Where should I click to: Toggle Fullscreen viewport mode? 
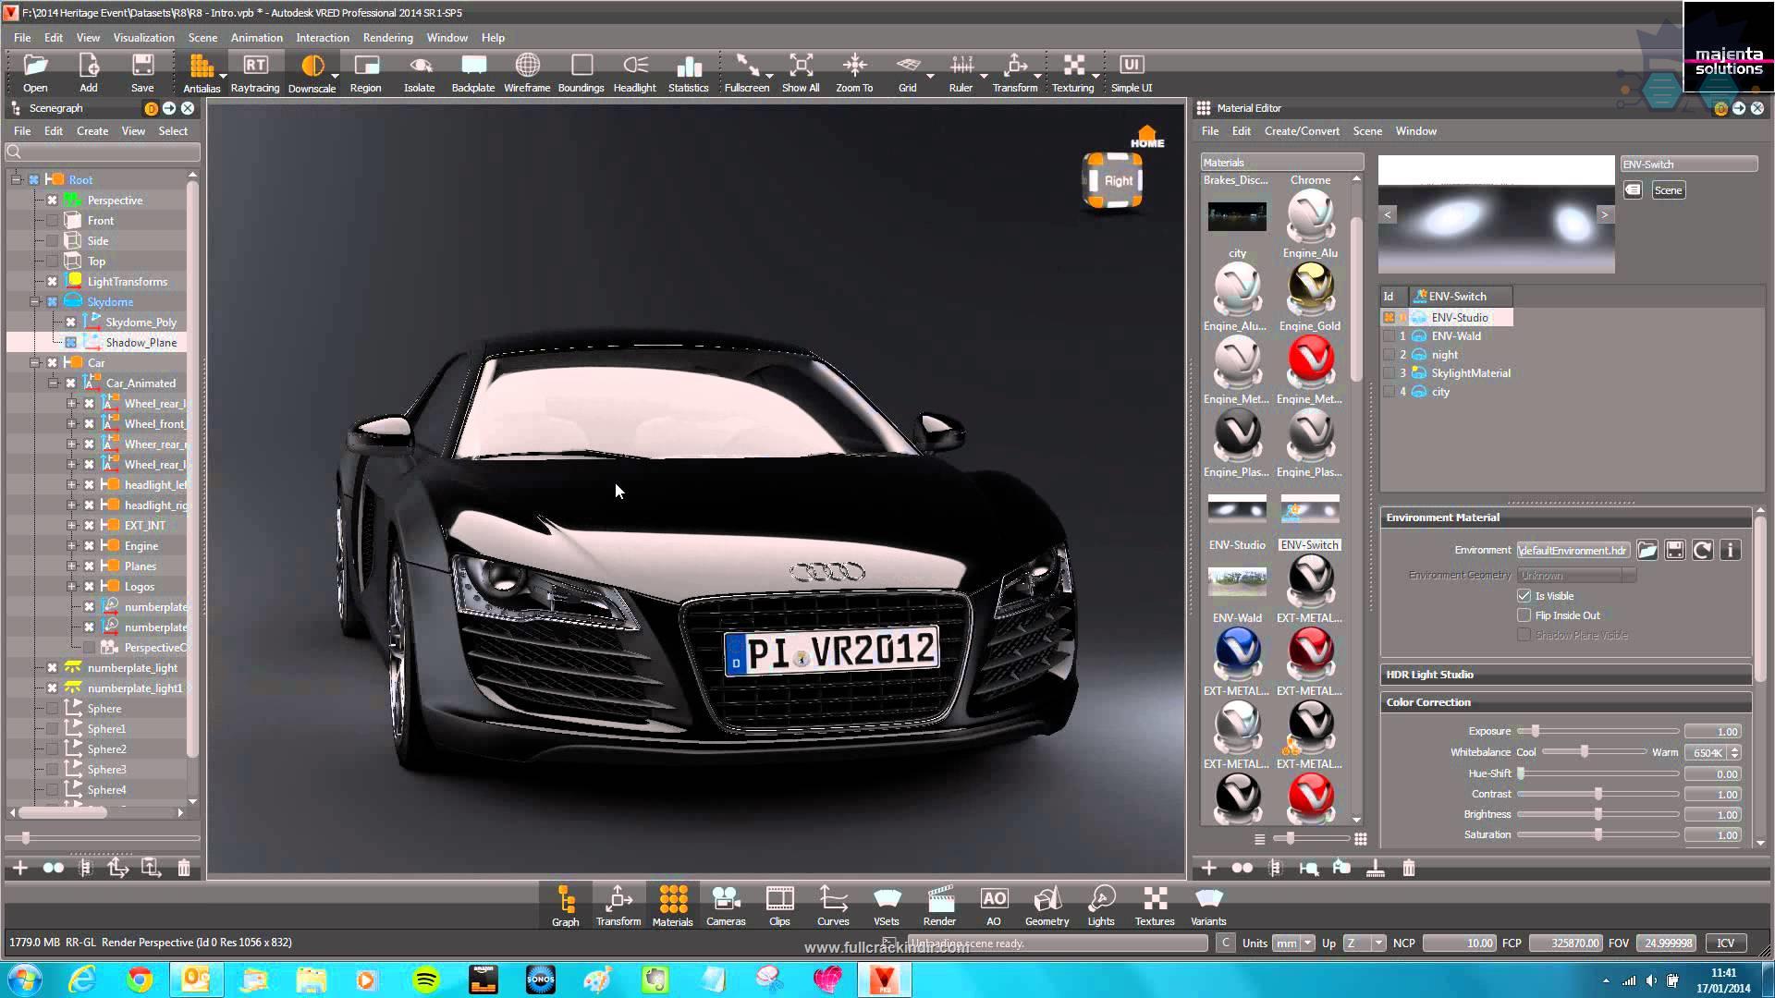click(x=745, y=73)
